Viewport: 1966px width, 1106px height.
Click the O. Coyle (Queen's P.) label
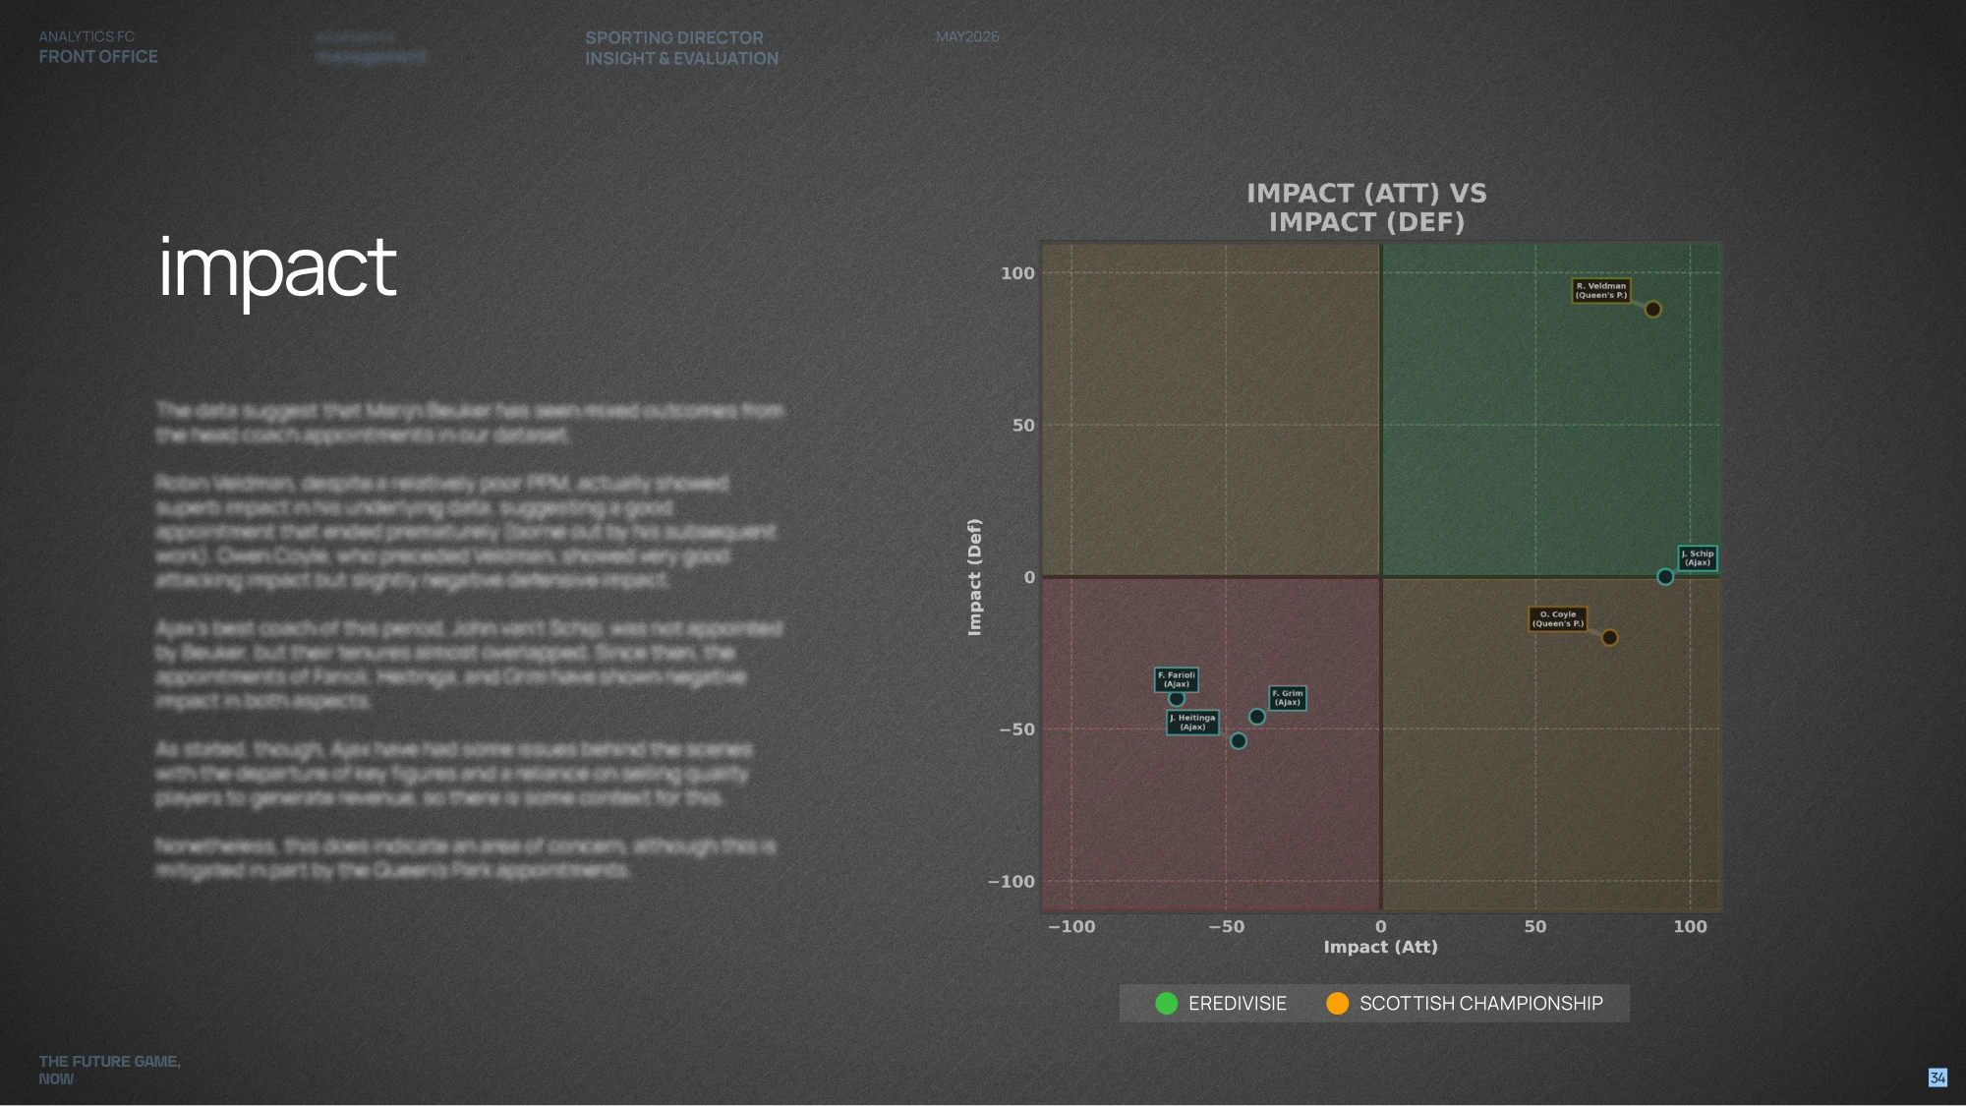(x=1557, y=619)
